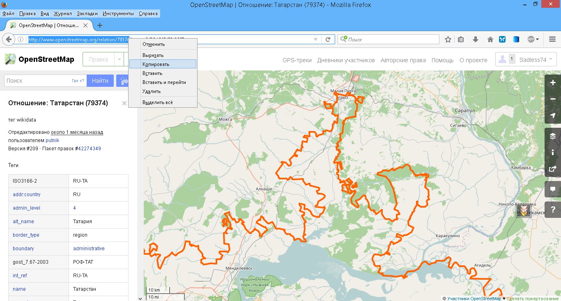Choose Вставить in the context menu
Viewport: 561px width, 301px height.
(163, 73)
